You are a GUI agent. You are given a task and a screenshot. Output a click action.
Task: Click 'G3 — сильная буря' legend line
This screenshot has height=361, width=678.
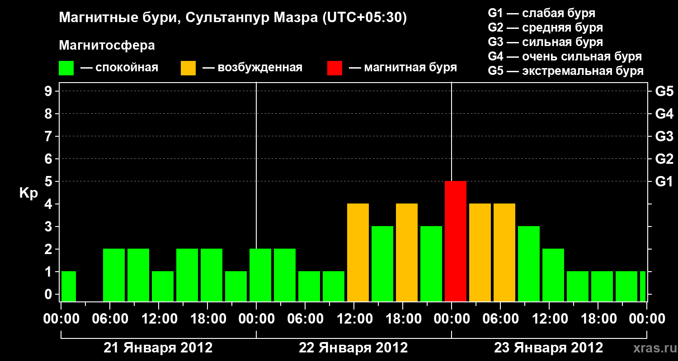click(x=546, y=42)
